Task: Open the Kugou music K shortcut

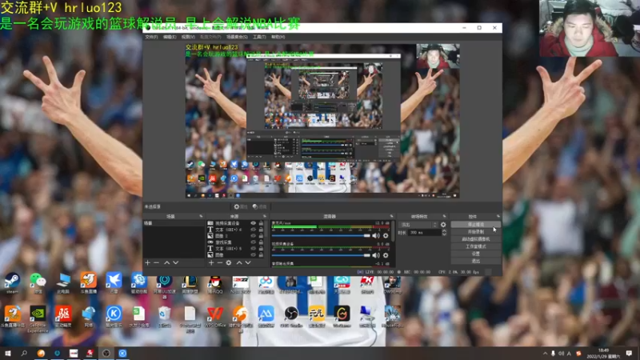Action: (x=114, y=317)
